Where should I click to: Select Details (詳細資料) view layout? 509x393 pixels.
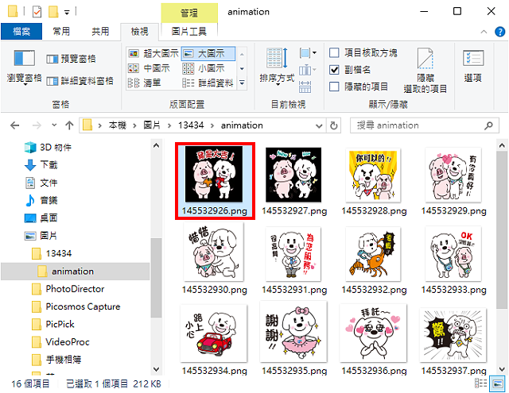[x=208, y=83]
